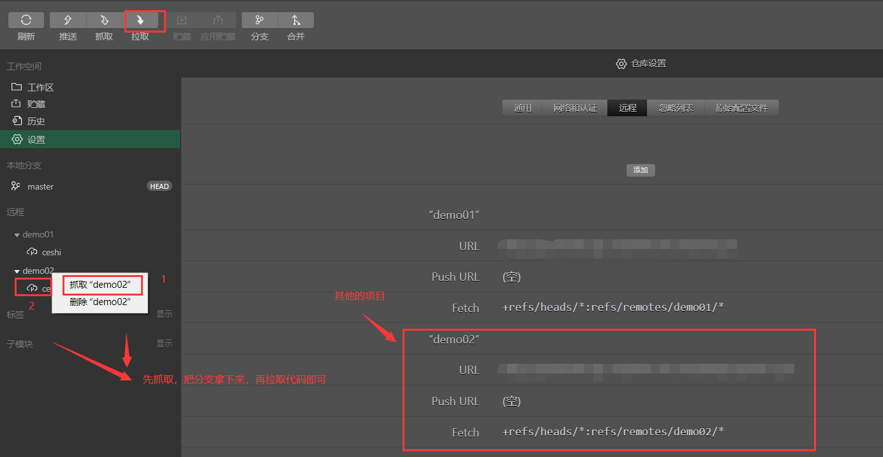Click the Merge (合并) toolbar icon
This screenshot has height=457, width=883.
[x=296, y=20]
